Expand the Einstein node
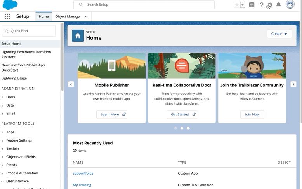302x189 pixels. point(2,149)
